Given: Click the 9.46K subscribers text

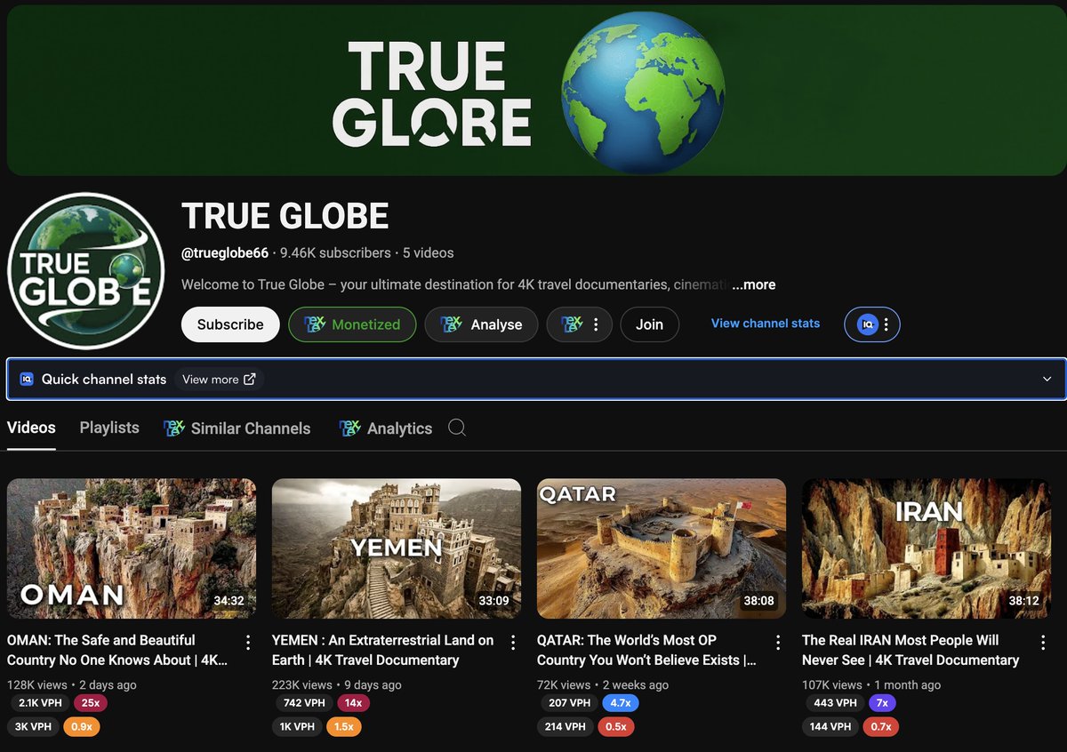Looking at the screenshot, I should click(x=335, y=252).
